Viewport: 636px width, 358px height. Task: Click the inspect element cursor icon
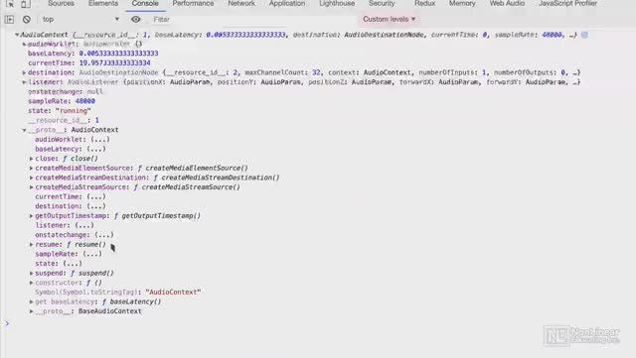click(10, 4)
